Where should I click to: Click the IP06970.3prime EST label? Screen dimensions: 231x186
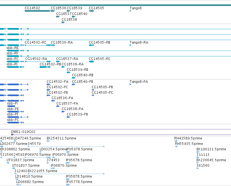point(65,155)
